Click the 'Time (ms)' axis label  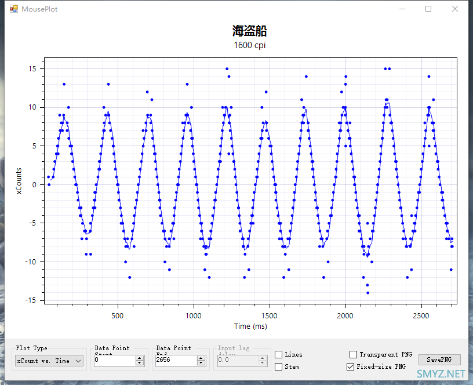click(x=250, y=326)
